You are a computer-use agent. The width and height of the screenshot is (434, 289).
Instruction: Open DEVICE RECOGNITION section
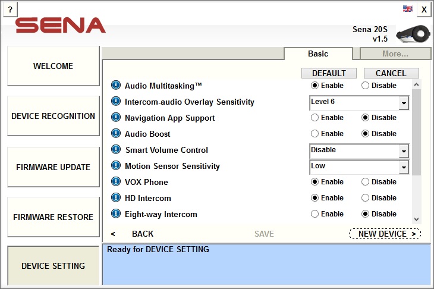point(53,116)
